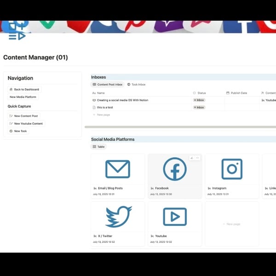Click the Quick Capture heading
276x276 pixels.
click(x=19, y=106)
